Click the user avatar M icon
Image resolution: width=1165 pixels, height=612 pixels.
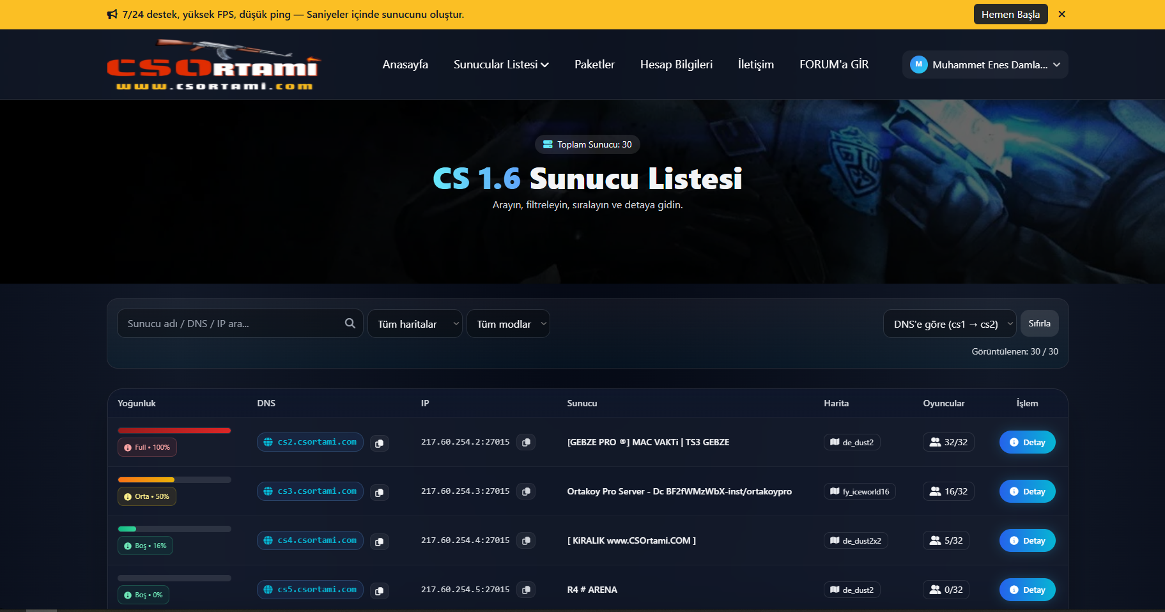[918, 65]
